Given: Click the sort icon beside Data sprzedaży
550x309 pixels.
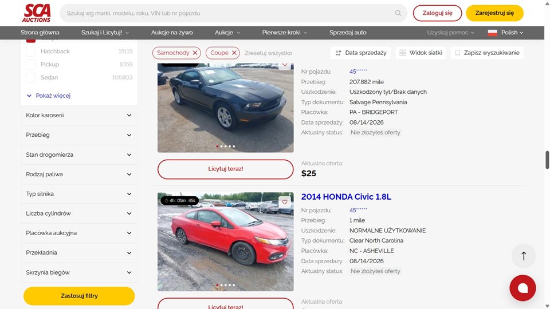Looking at the screenshot, I should [x=338, y=53].
